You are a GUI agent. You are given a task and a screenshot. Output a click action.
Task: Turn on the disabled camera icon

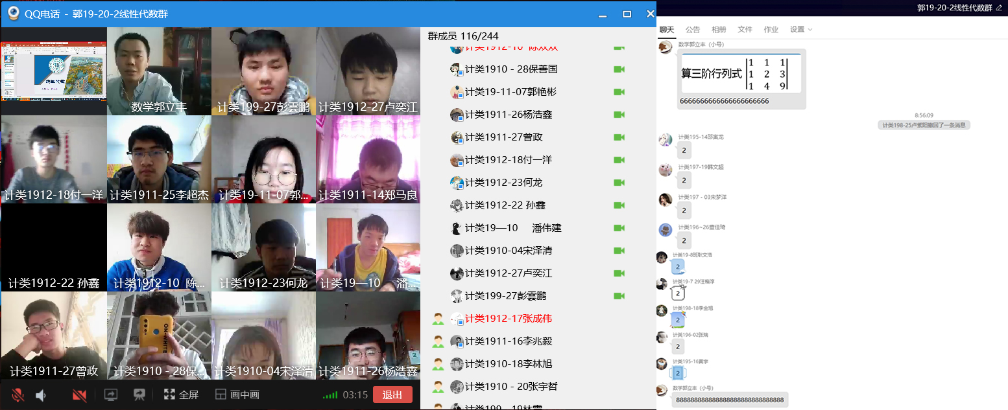click(80, 394)
